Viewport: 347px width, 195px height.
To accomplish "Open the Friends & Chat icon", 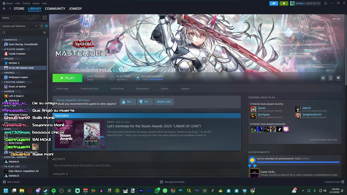I will coord(343,182).
